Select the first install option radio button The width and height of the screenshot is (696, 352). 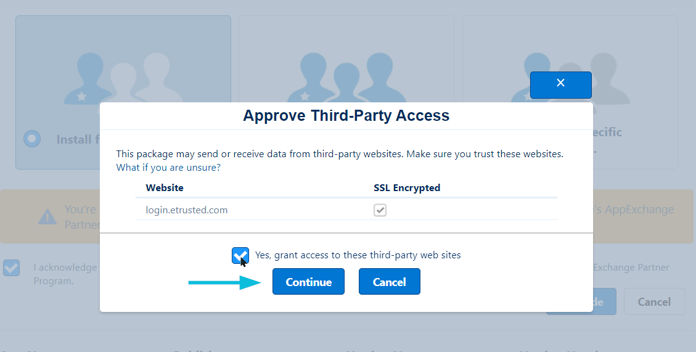pos(32,139)
